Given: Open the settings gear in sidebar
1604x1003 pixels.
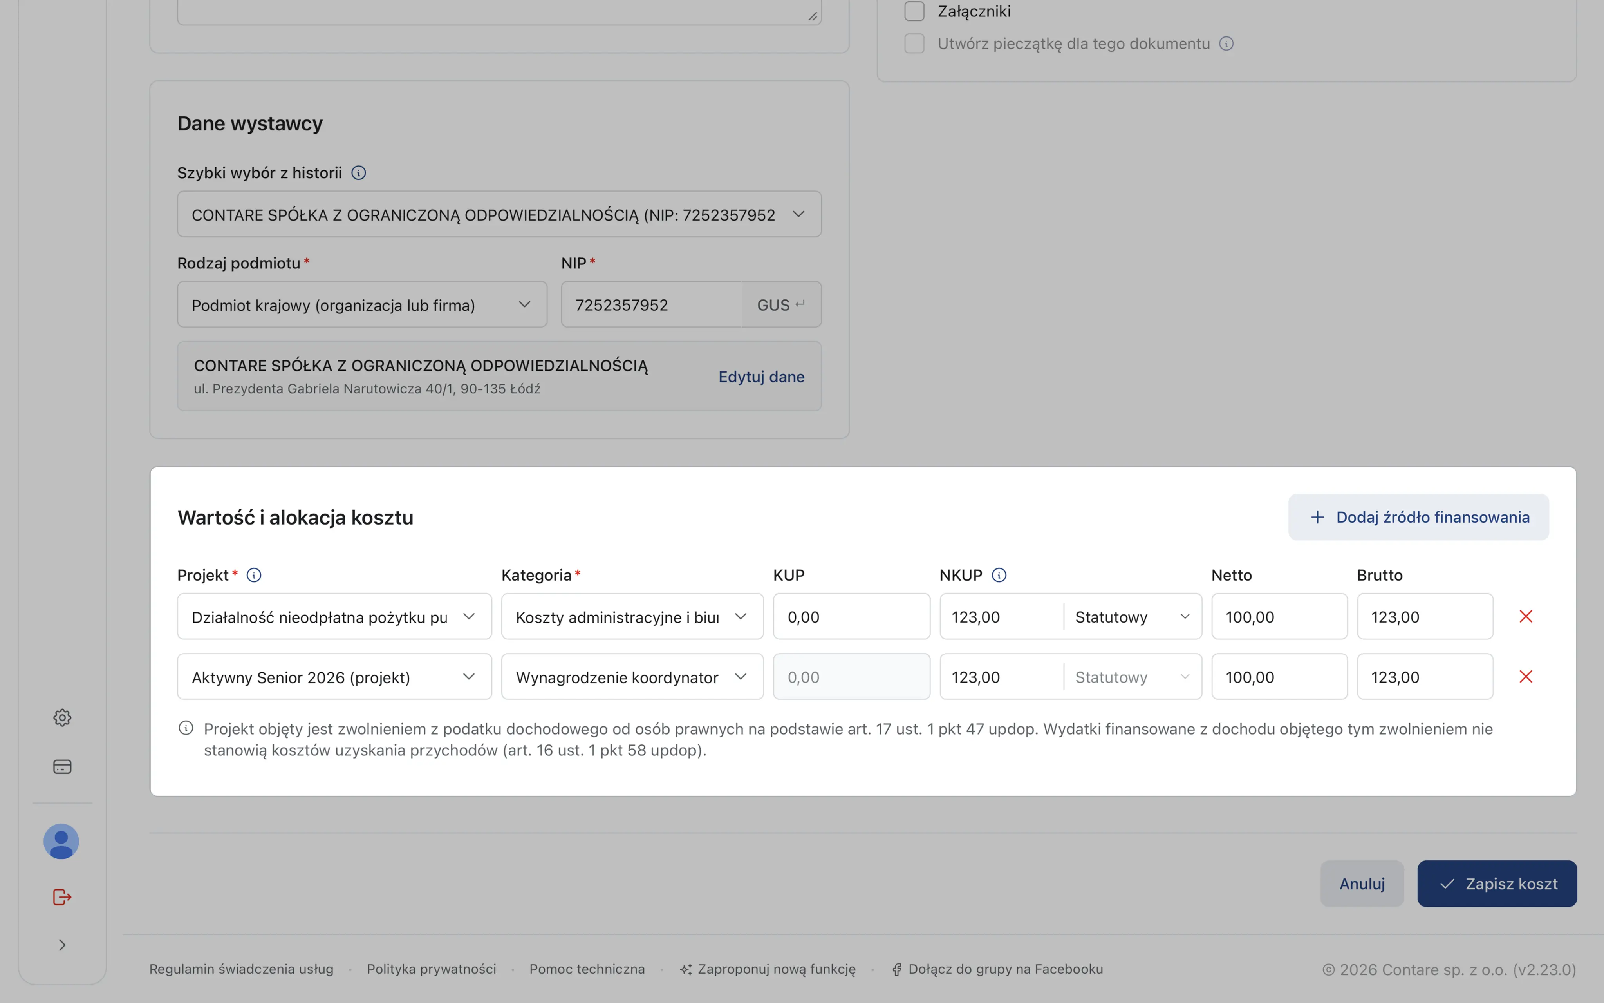Looking at the screenshot, I should (61, 717).
